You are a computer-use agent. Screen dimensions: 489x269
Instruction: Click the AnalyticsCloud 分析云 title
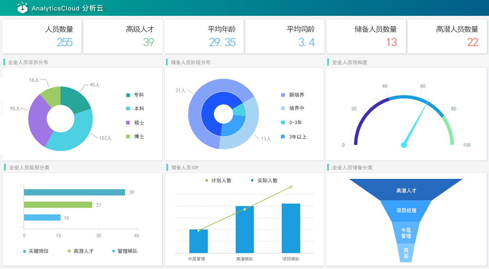point(67,8)
